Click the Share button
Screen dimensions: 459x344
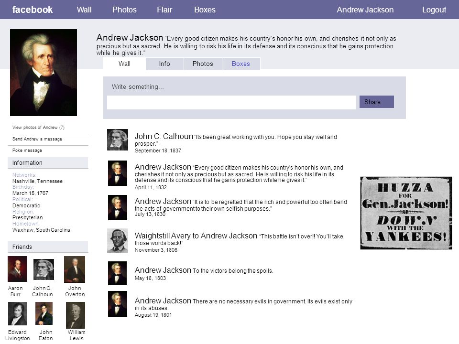tap(376, 102)
